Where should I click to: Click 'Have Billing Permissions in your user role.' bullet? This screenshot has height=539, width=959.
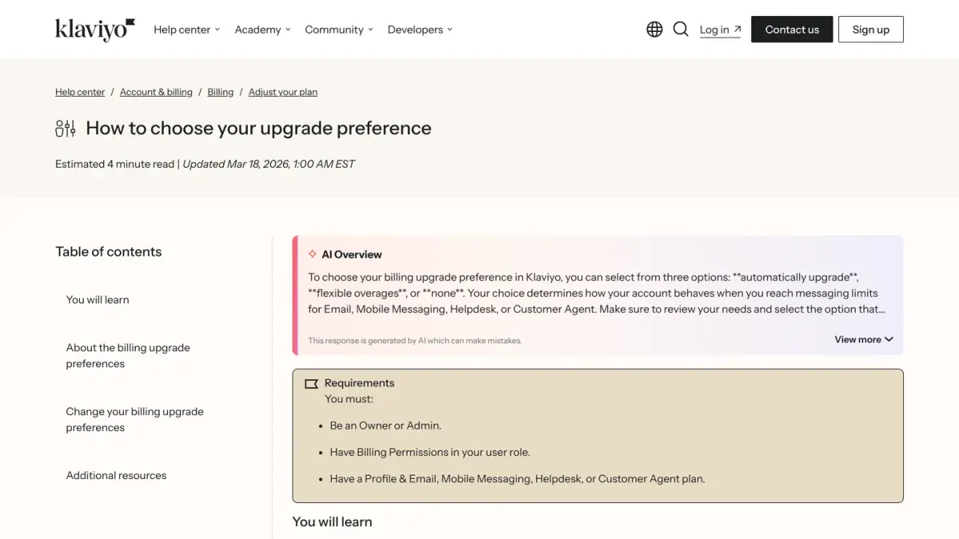430,452
